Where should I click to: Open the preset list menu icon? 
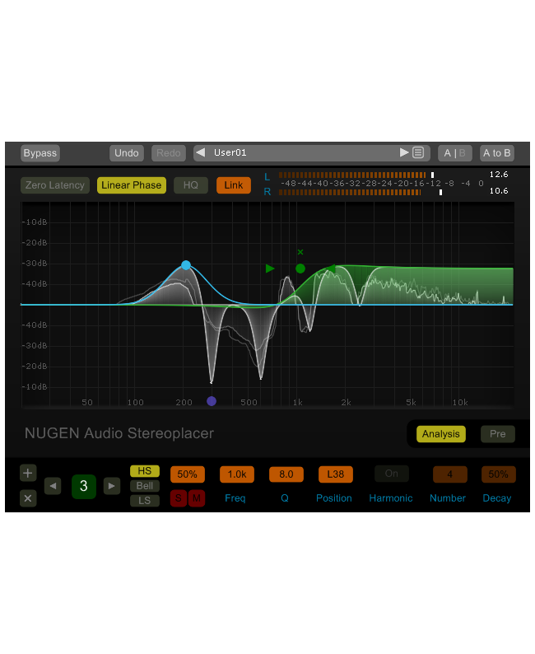coord(418,152)
